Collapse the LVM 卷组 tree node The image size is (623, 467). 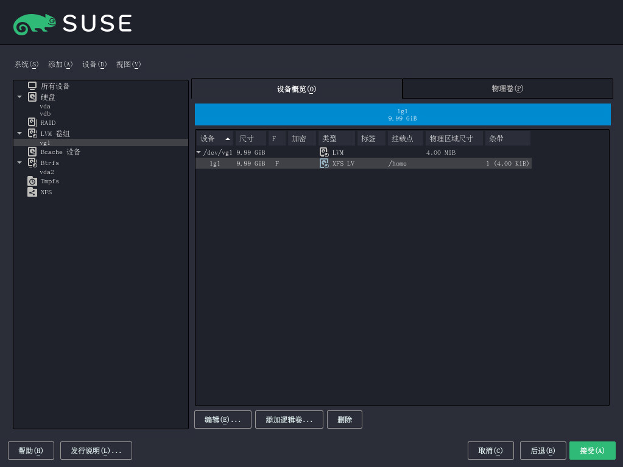click(x=19, y=133)
